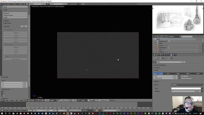The image size is (204, 115).
Task: Open the highlighted lamp Data properties tab
Action: 171,55
